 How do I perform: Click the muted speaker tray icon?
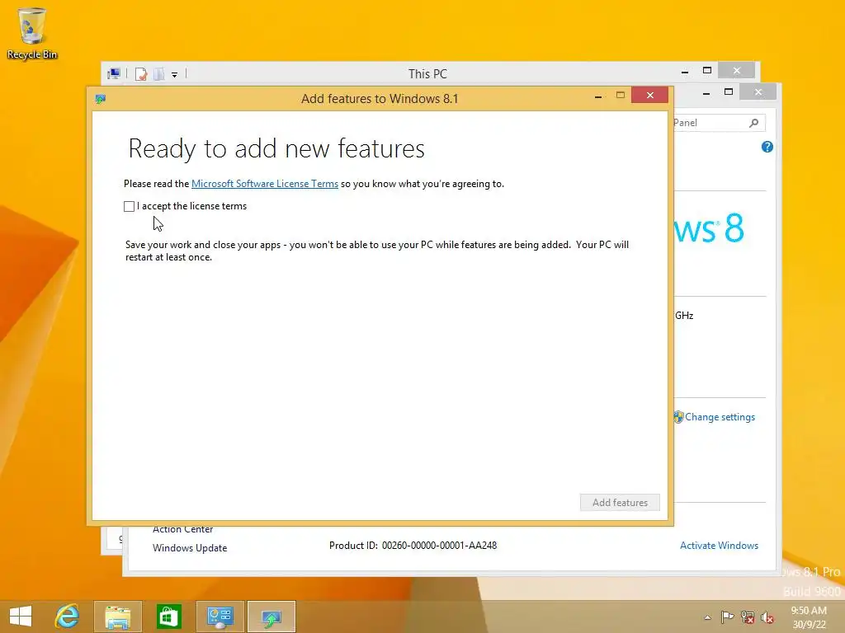[767, 617]
